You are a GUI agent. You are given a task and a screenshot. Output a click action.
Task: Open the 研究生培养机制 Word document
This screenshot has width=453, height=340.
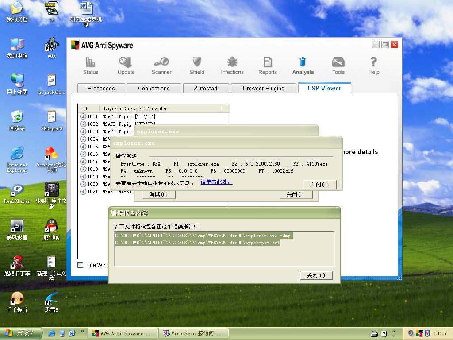pyautogui.click(x=86, y=15)
